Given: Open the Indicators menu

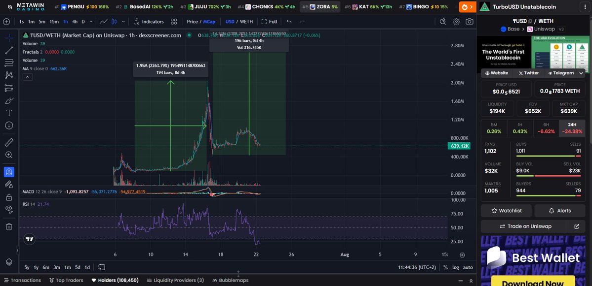Looking at the screenshot, I should pos(149,22).
